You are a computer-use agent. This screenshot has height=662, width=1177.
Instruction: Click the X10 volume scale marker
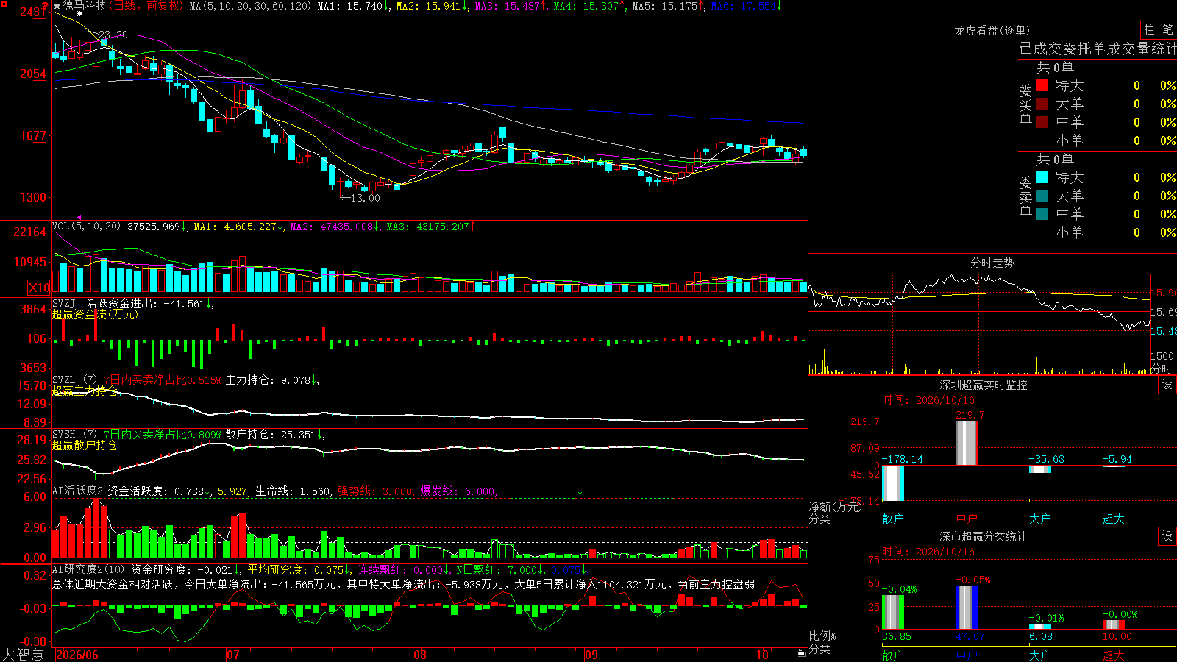click(x=39, y=288)
